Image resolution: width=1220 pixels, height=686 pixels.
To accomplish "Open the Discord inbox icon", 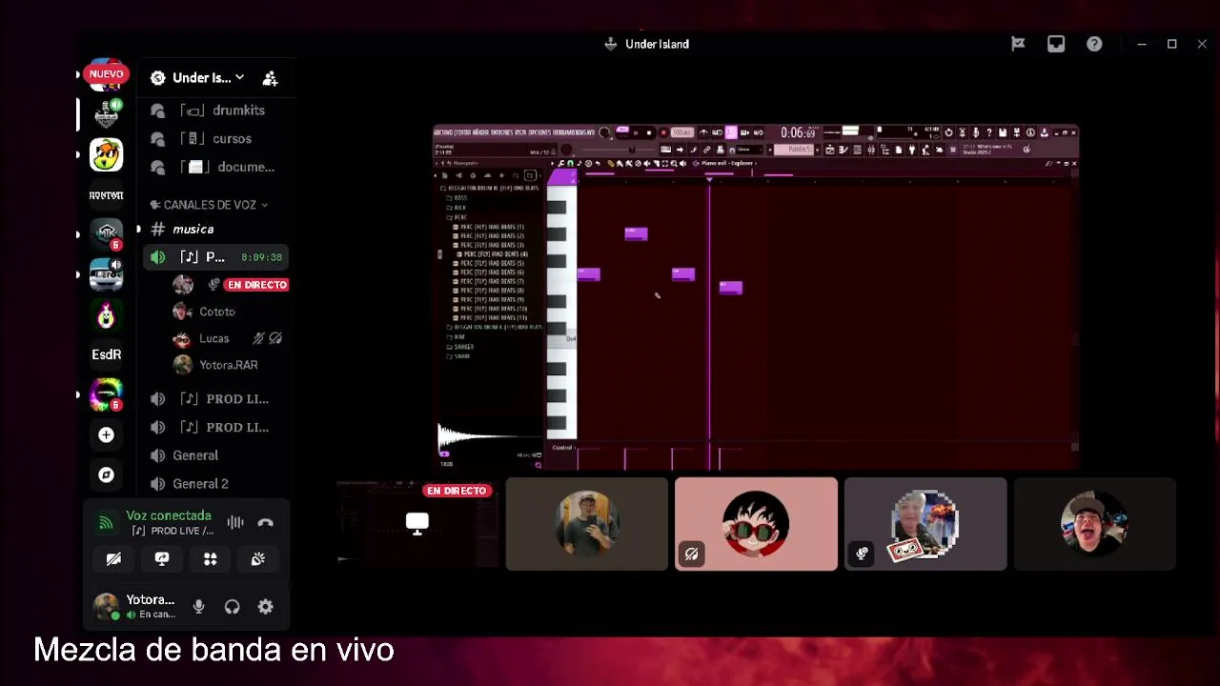I will [x=1056, y=44].
